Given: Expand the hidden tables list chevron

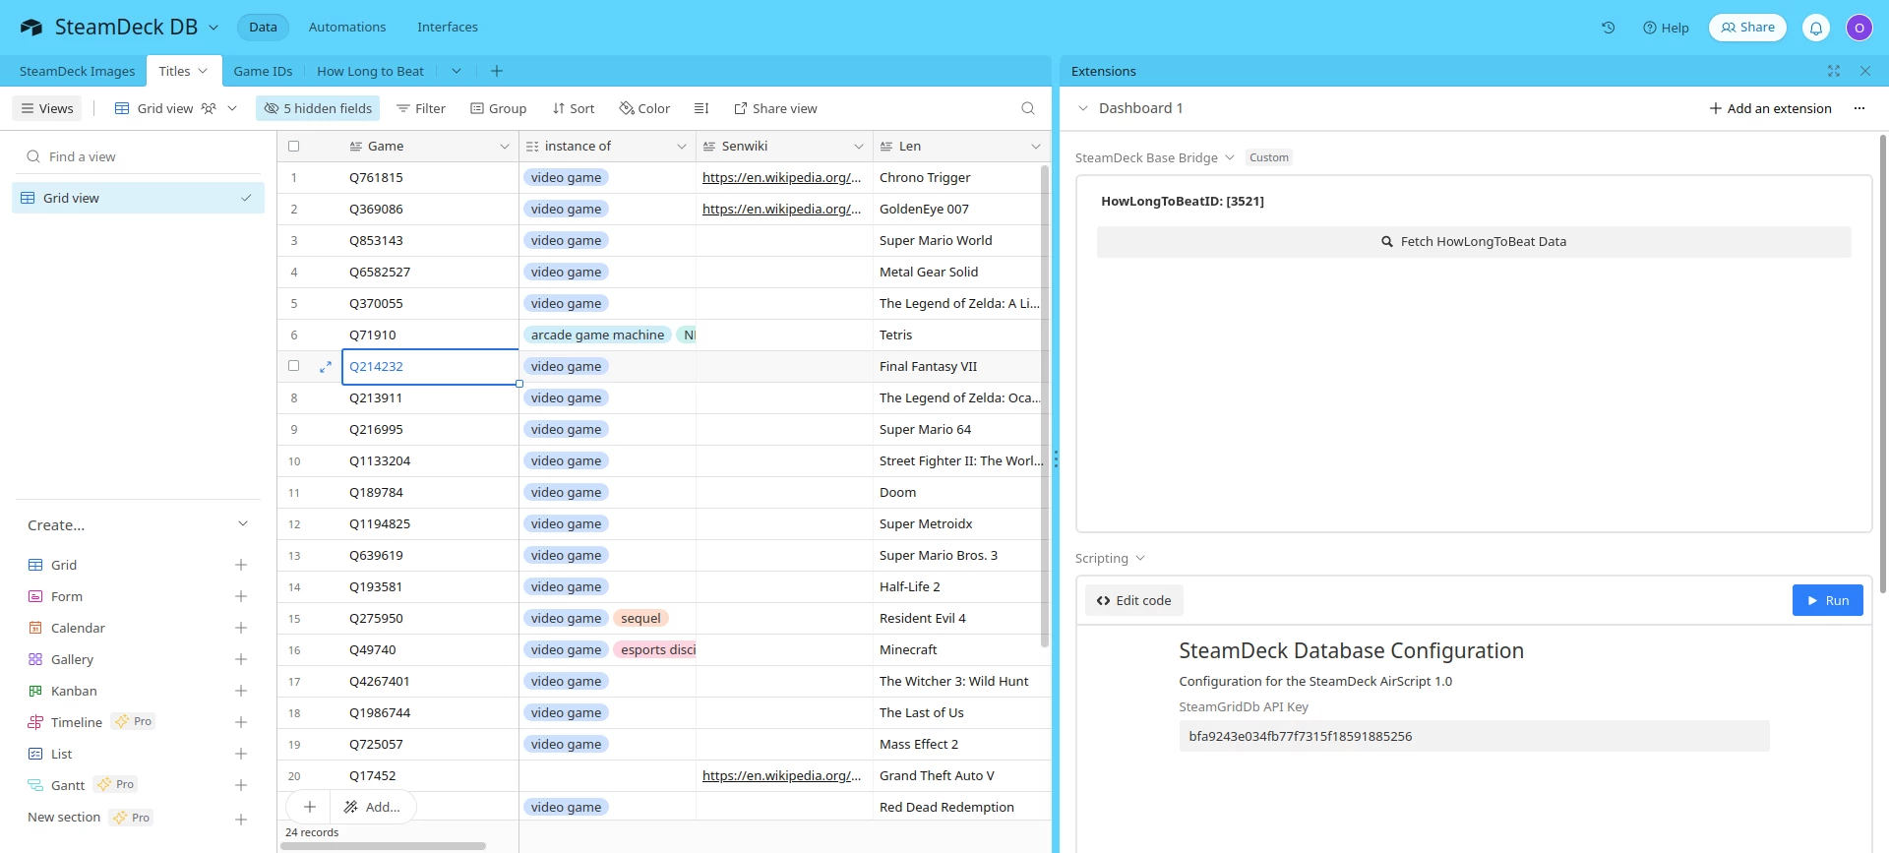Looking at the screenshot, I should coord(457,71).
